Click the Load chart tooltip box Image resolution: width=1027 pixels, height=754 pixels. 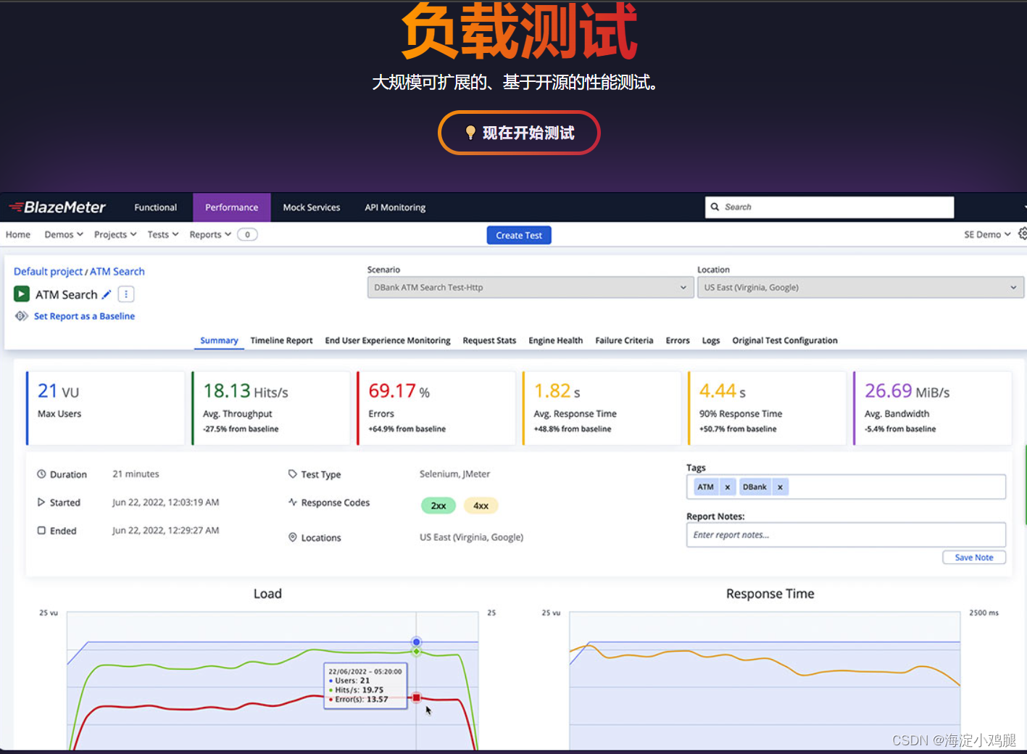[x=365, y=685]
